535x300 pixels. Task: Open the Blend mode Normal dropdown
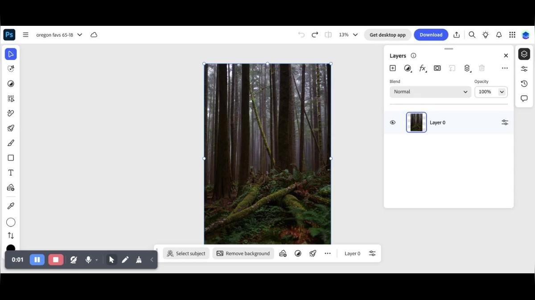point(430,92)
